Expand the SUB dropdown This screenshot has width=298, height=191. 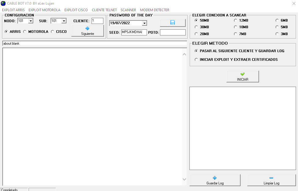tap(64, 21)
